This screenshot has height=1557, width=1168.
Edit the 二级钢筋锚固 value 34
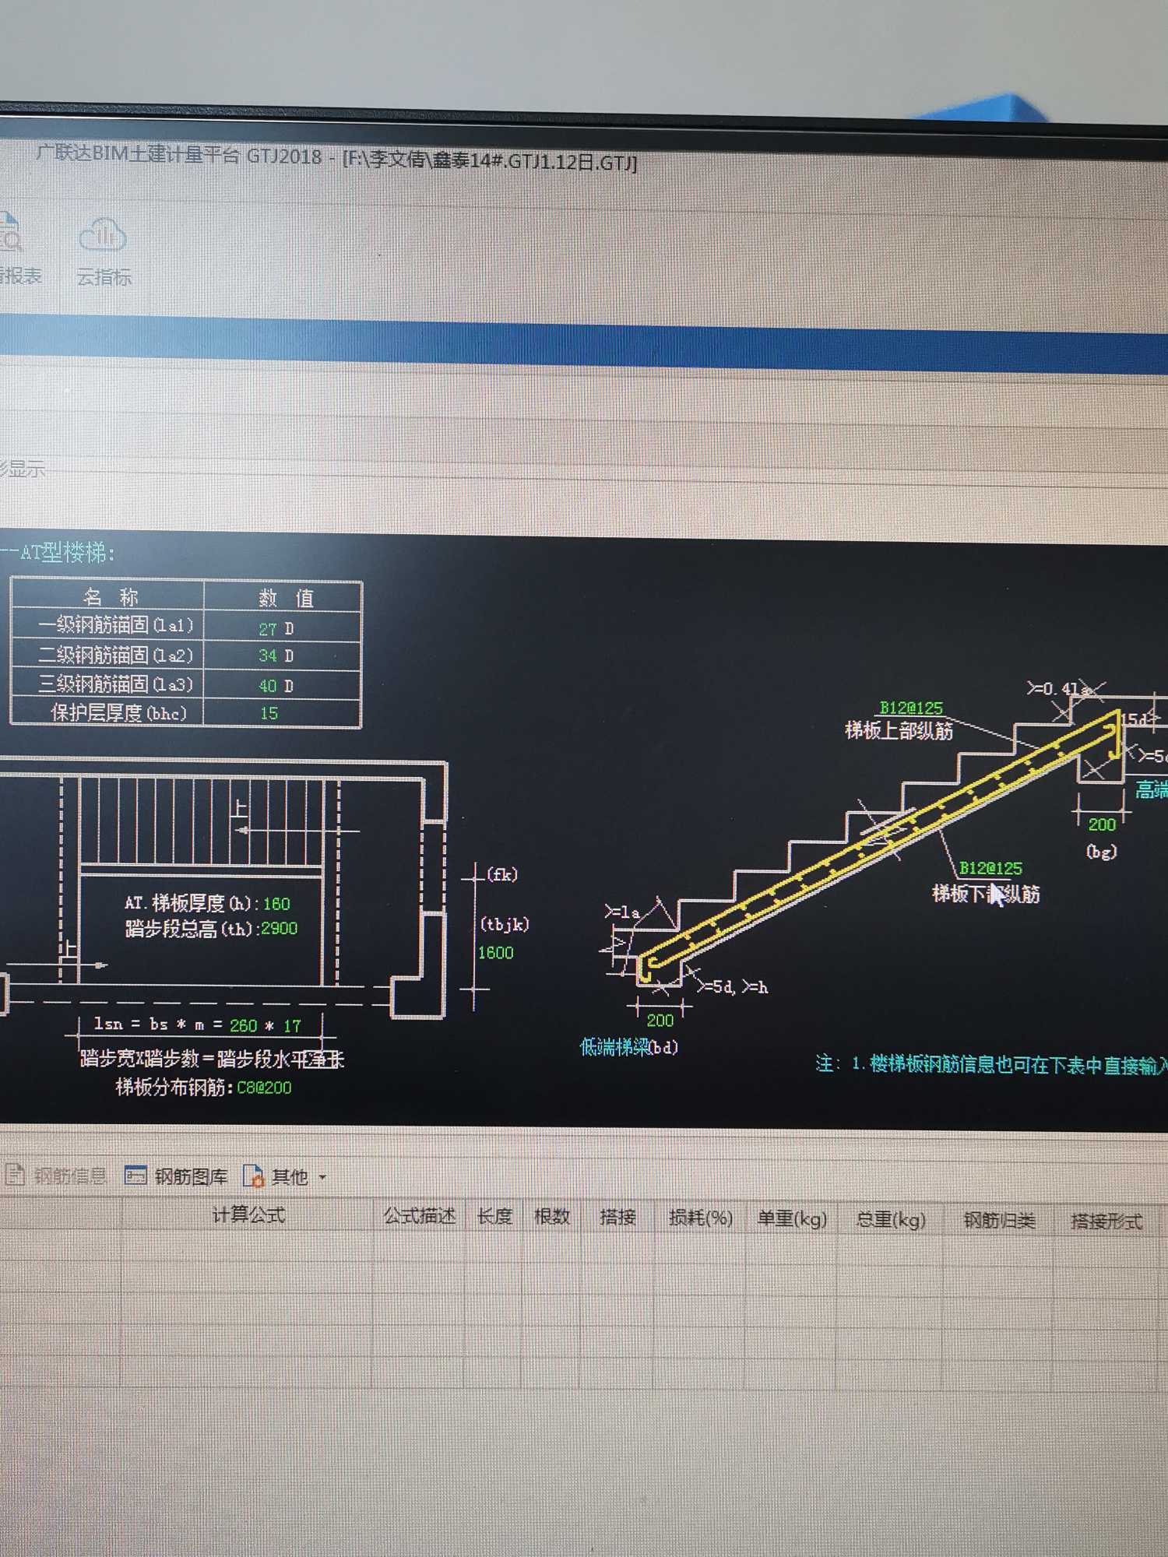pyautogui.click(x=268, y=656)
